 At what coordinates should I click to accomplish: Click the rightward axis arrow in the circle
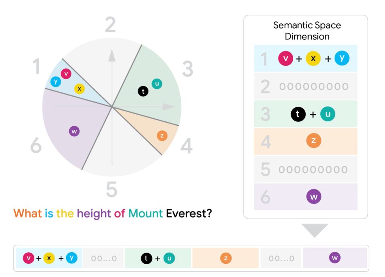coord(169,107)
